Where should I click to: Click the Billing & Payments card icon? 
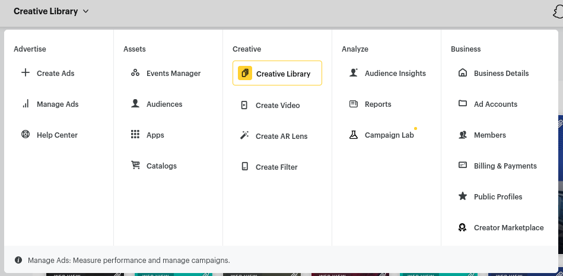pyautogui.click(x=463, y=166)
